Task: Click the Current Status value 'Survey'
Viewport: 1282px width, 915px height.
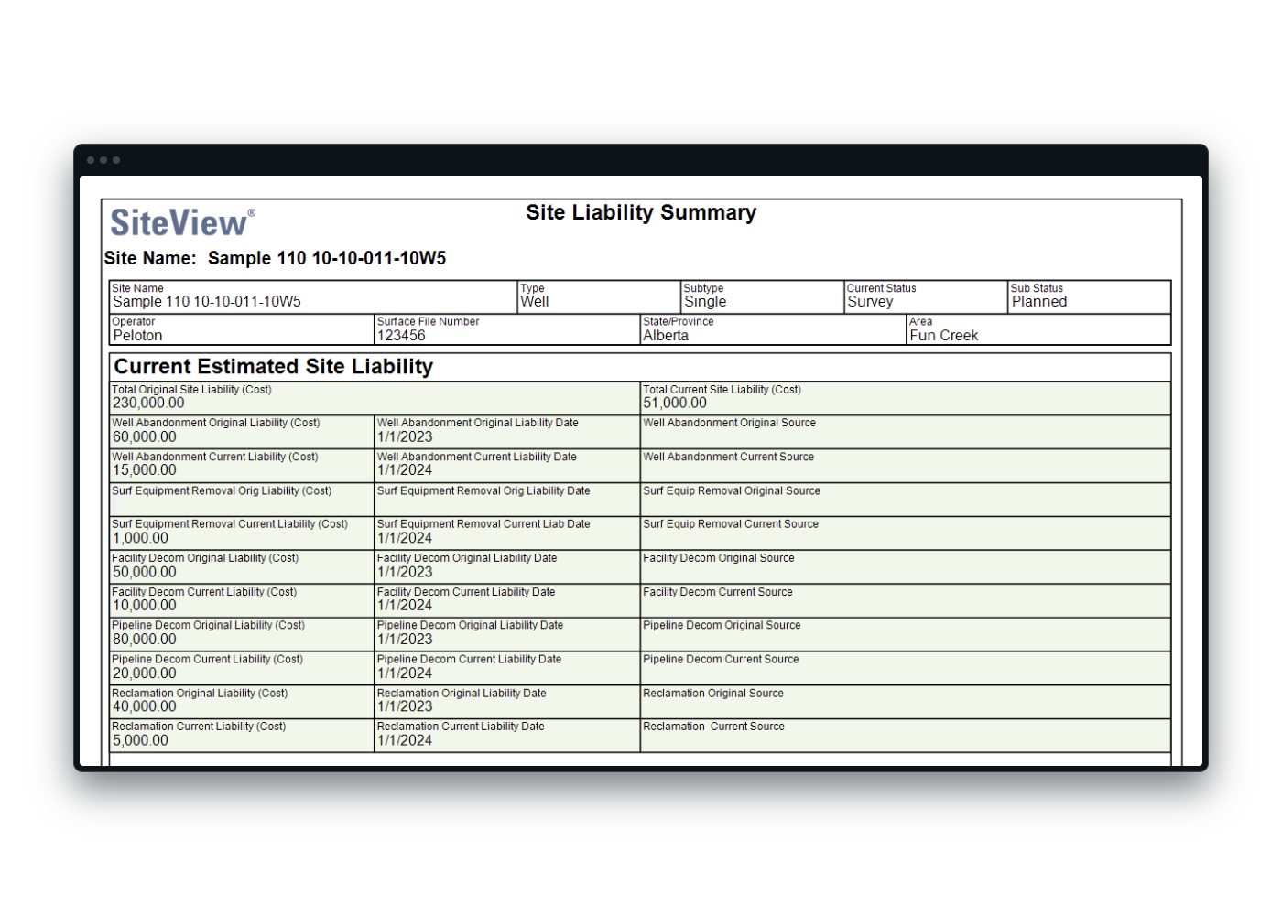Action: (x=870, y=302)
